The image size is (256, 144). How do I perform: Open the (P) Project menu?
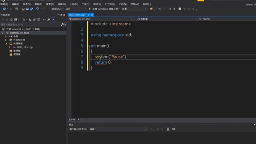[38, 4]
